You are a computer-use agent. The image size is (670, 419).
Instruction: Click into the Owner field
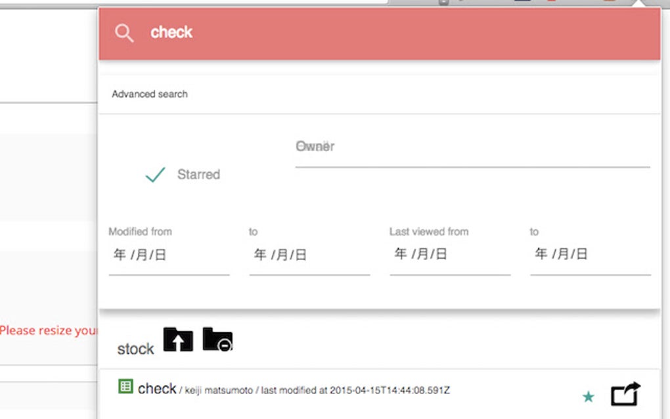(x=472, y=152)
